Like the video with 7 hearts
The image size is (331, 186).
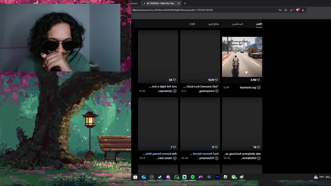(x=174, y=147)
